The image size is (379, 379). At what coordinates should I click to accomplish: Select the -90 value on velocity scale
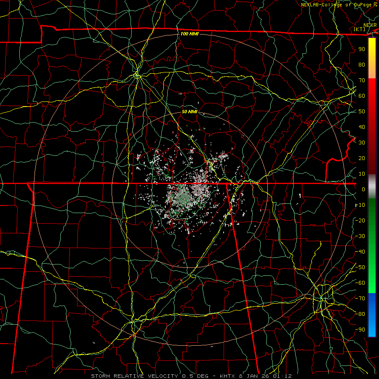[x=360, y=330]
